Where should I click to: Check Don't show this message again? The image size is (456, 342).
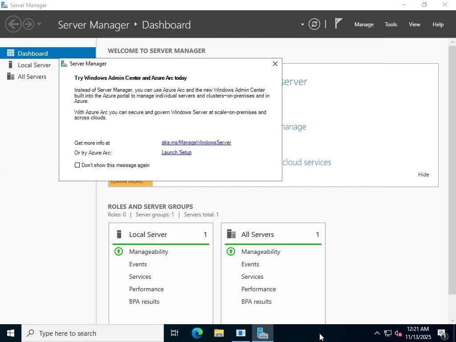77,165
